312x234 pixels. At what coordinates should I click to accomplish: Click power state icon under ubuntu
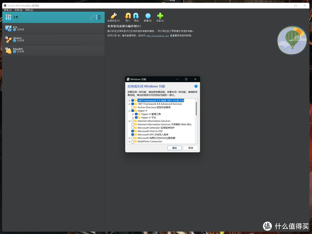14,41
